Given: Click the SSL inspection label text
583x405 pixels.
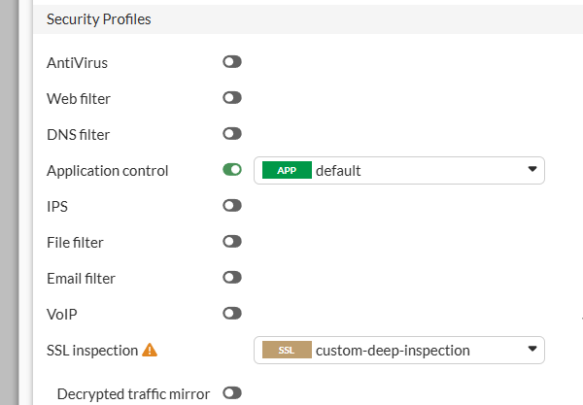Looking at the screenshot, I should [x=92, y=350].
